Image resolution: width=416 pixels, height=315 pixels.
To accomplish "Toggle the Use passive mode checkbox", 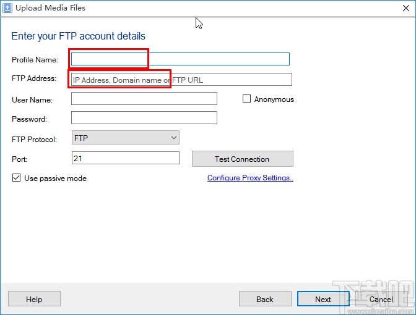I will point(16,178).
